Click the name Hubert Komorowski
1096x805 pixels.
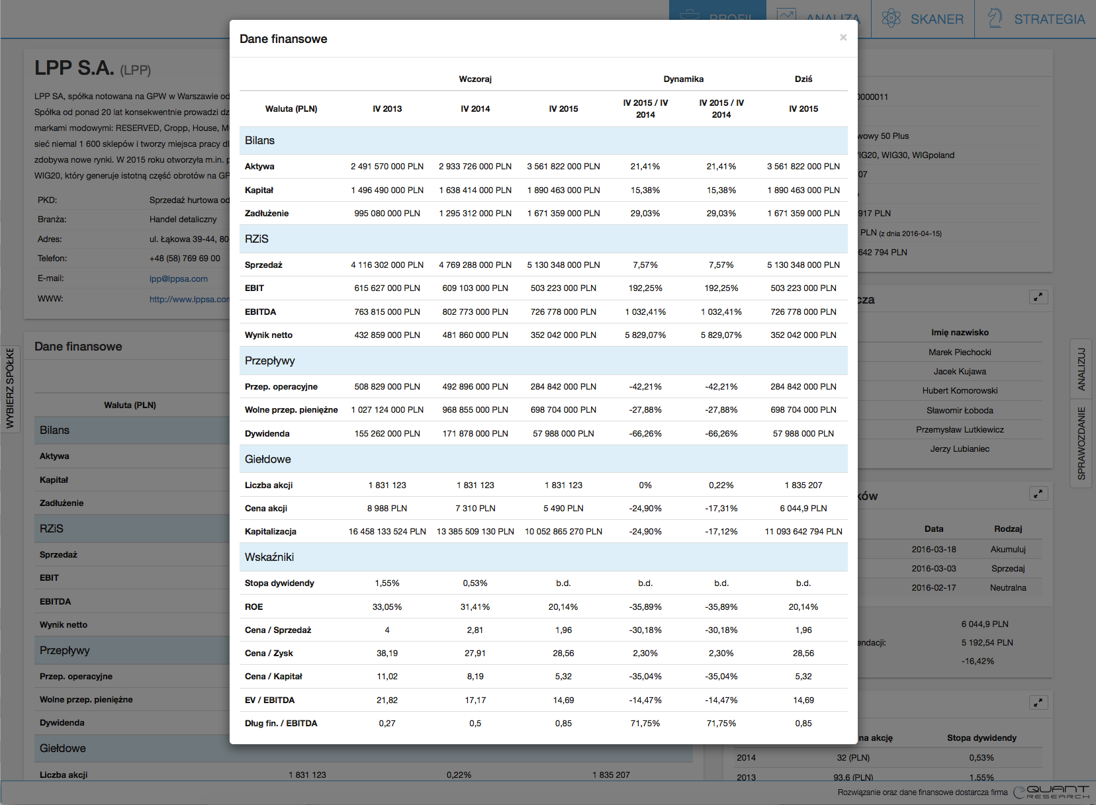pyautogui.click(x=960, y=390)
